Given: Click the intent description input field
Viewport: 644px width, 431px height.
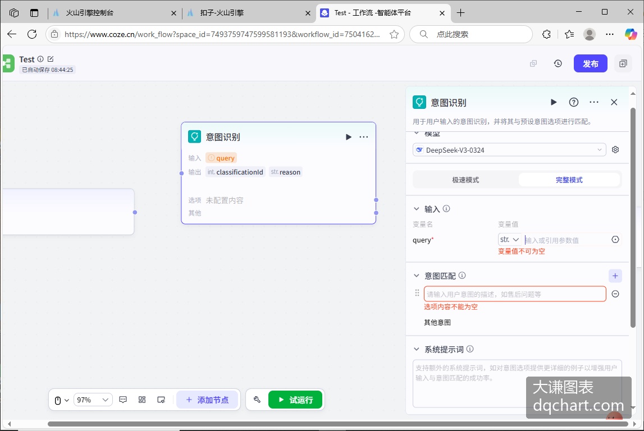Looking at the screenshot, I should click(515, 294).
